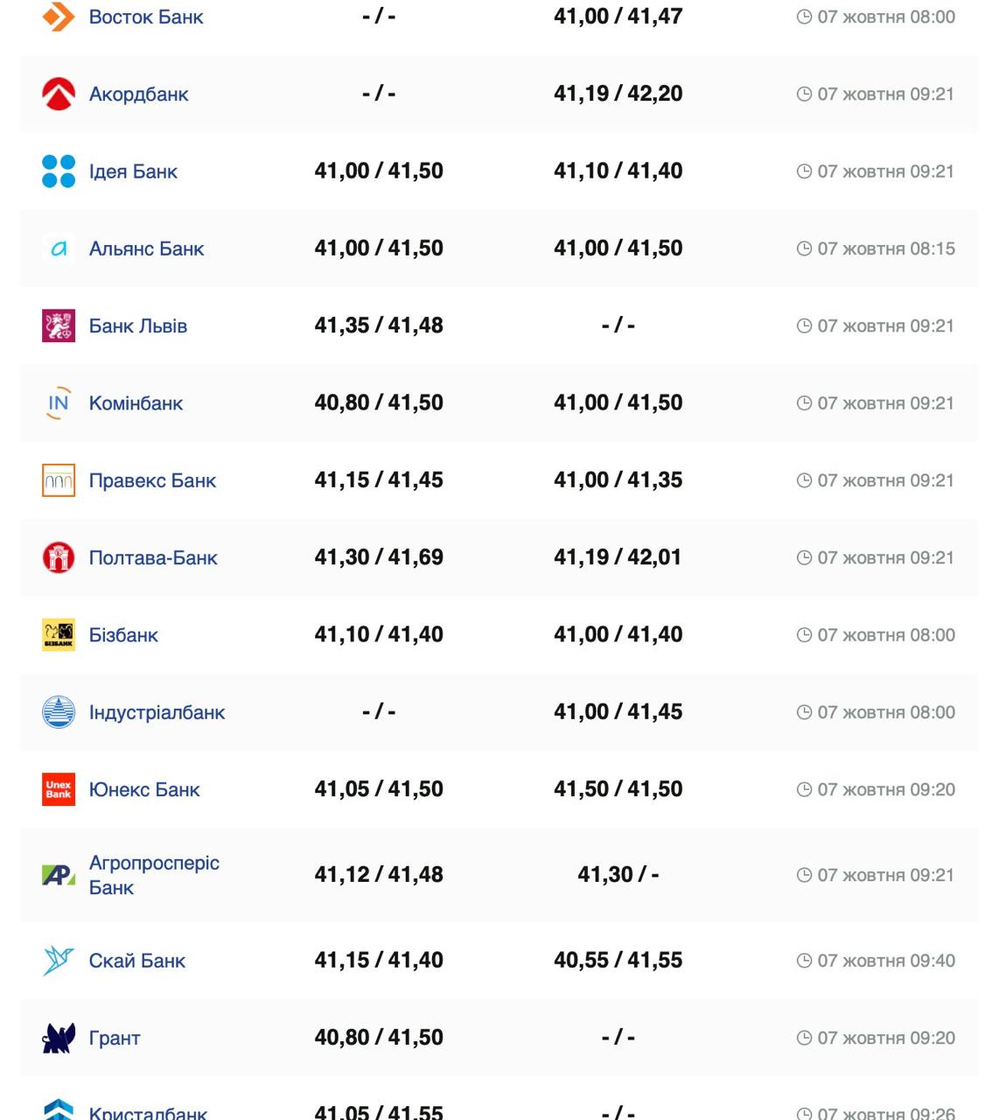
Task: Click the Правекс Банк orange square logo
Action: click(x=59, y=480)
